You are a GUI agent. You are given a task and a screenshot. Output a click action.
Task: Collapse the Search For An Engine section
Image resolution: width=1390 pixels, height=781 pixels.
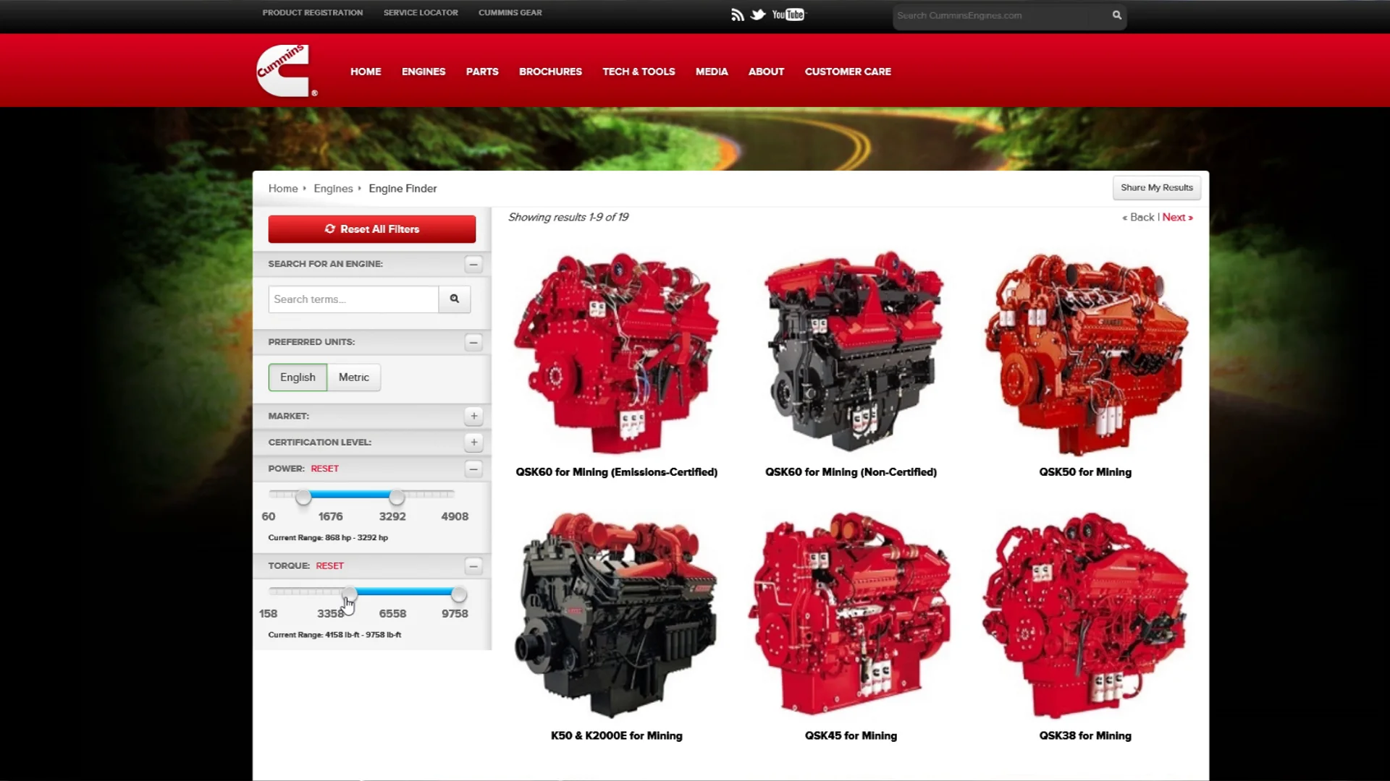click(x=473, y=264)
